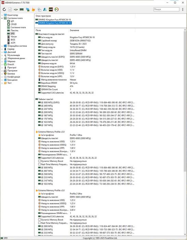The width and height of the screenshot is (187, 240).
Task: Select DIMM4: Kingston Fury KF560C36-16 device
Action: [x=53, y=23]
